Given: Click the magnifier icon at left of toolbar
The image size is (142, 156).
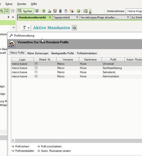Looking at the screenshot, I should pyautogui.click(x=2, y=11).
